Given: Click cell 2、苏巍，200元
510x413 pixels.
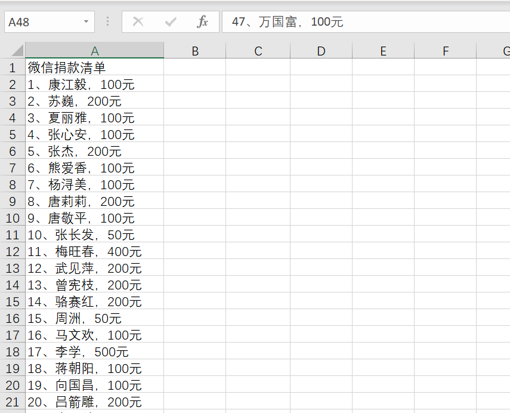Looking at the screenshot, I should click(x=94, y=101).
